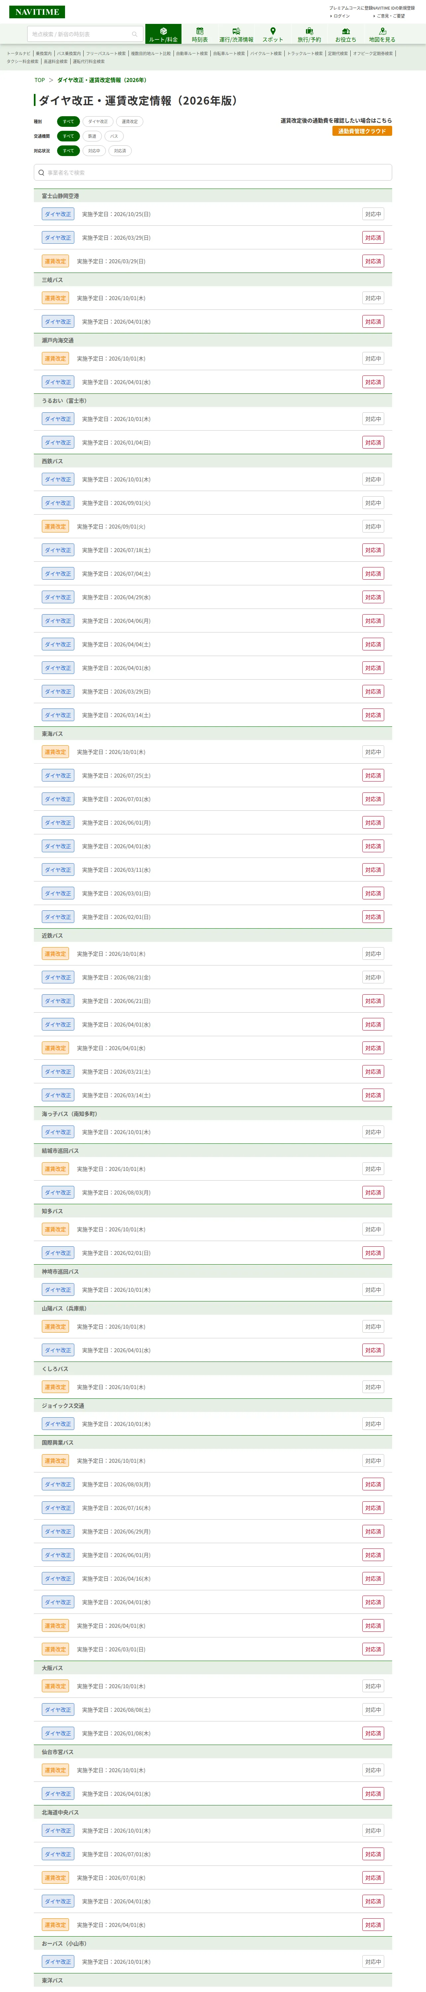This screenshot has width=426, height=1992.
Task: Click the NAVITIME logo
Action: pos(37,12)
